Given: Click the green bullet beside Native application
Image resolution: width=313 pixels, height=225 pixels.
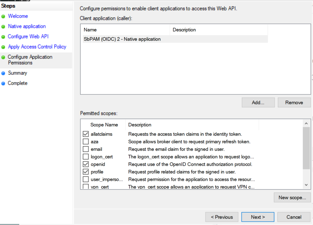Looking at the screenshot, I should pos(3,27).
